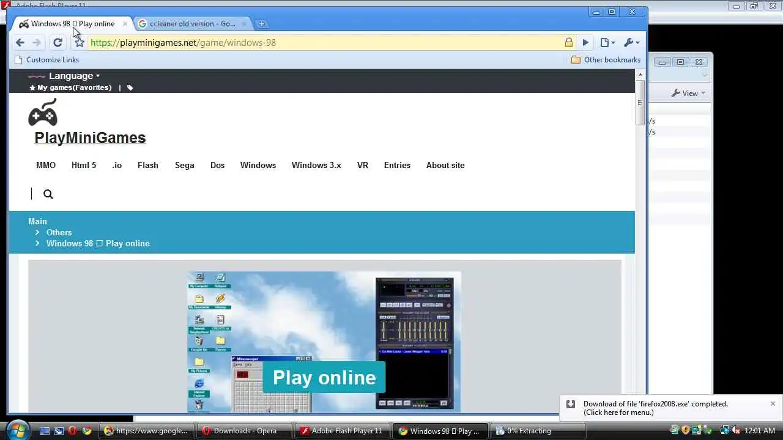Open Chrome's wrench settings menu
783x440 pixels.
coord(631,42)
